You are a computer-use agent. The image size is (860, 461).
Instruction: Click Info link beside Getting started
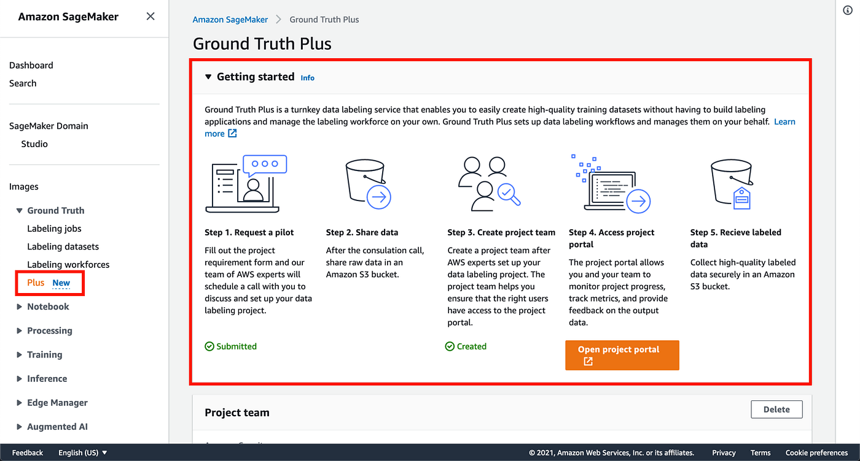(x=308, y=78)
